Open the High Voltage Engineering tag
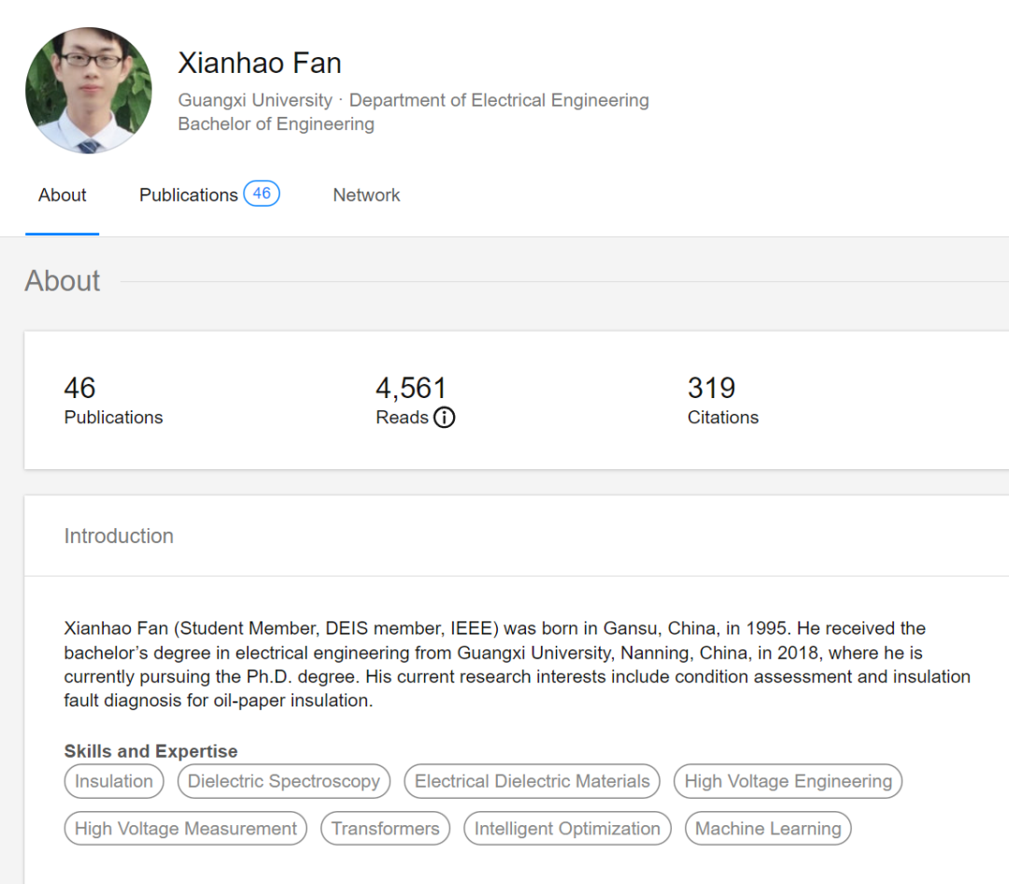1009x884 pixels. click(x=788, y=781)
